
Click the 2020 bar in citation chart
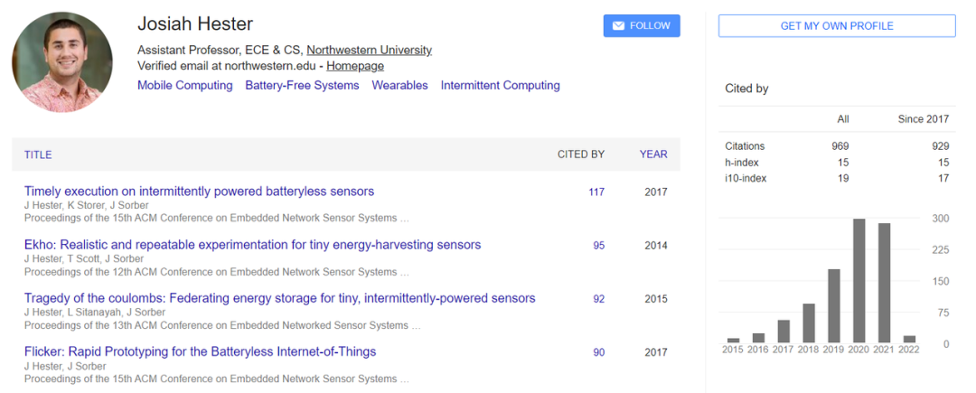pyautogui.click(x=859, y=280)
